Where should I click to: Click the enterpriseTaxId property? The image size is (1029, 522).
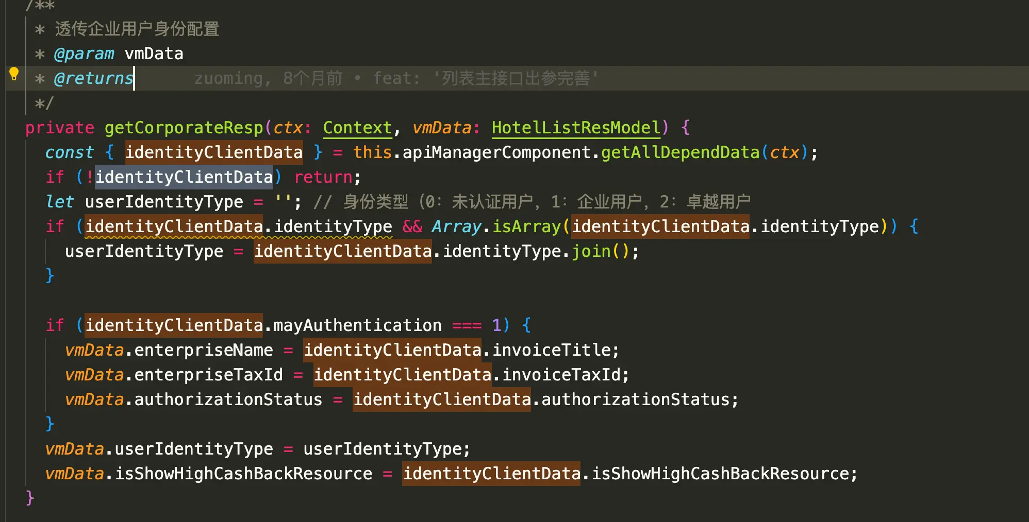coord(208,375)
